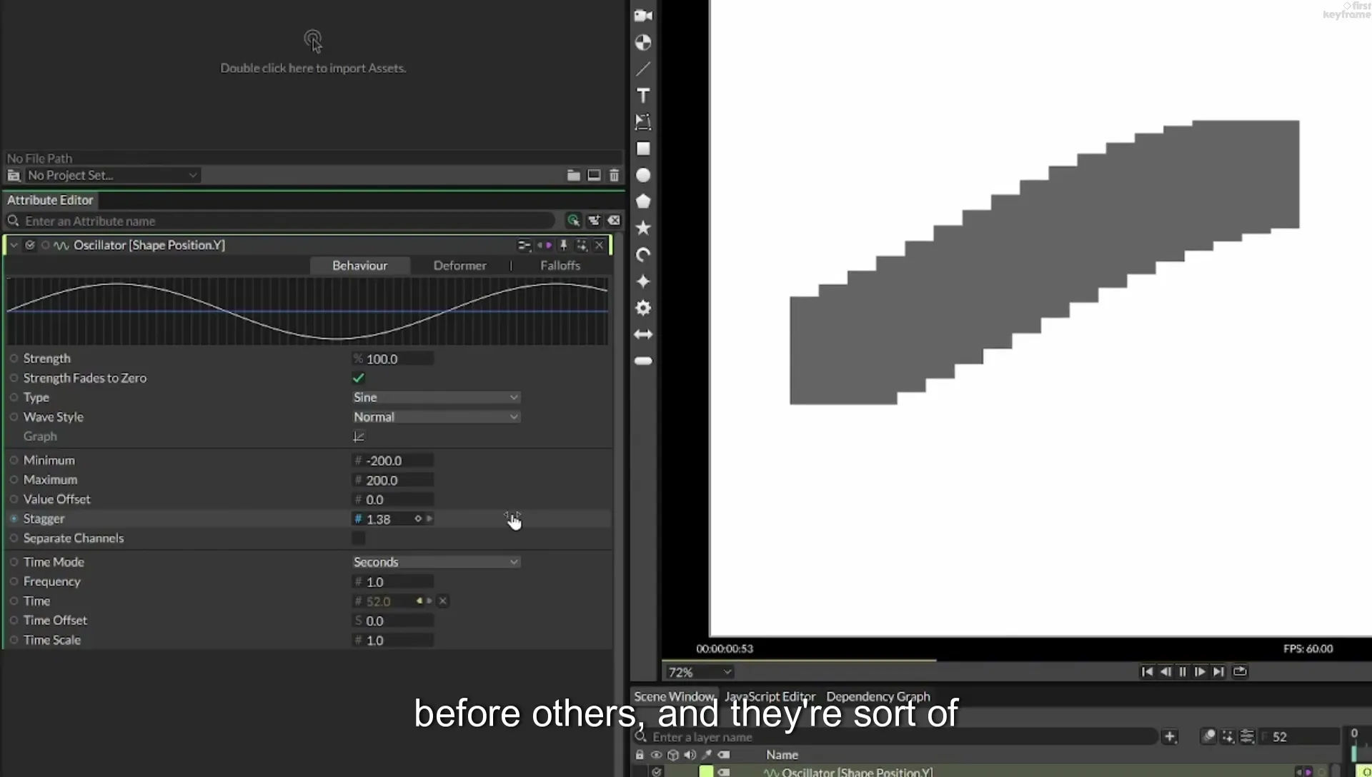Screen dimensions: 1372x777
Task: Select the Arrow shape tool
Action: [x=643, y=334]
